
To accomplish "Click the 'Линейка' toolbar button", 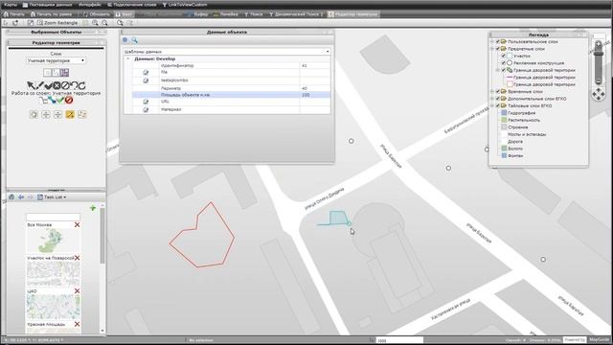I will (226, 14).
